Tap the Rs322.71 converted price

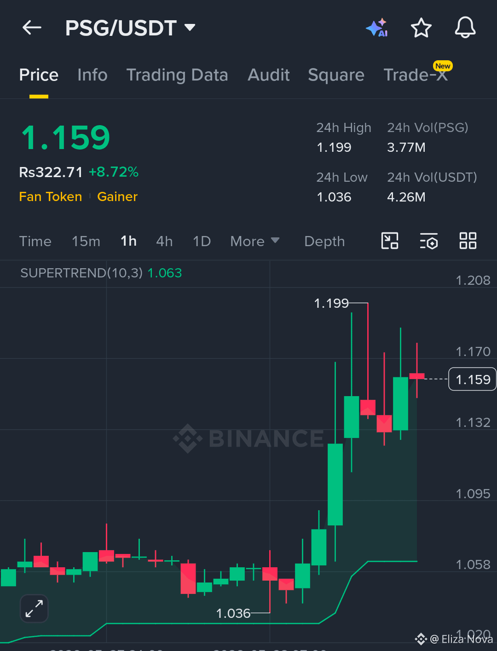(51, 172)
